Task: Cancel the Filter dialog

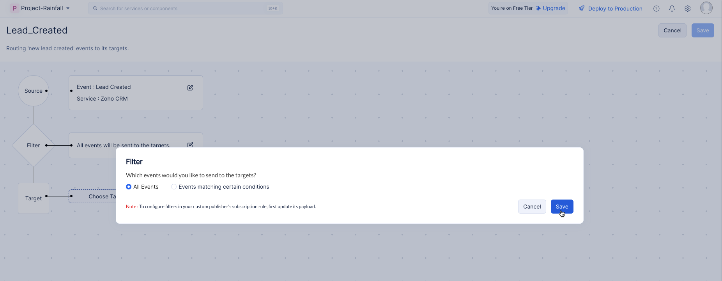Action: (532, 207)
